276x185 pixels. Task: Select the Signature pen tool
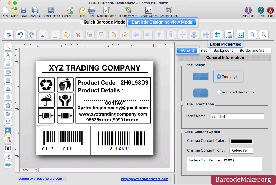tap(8, 156)
